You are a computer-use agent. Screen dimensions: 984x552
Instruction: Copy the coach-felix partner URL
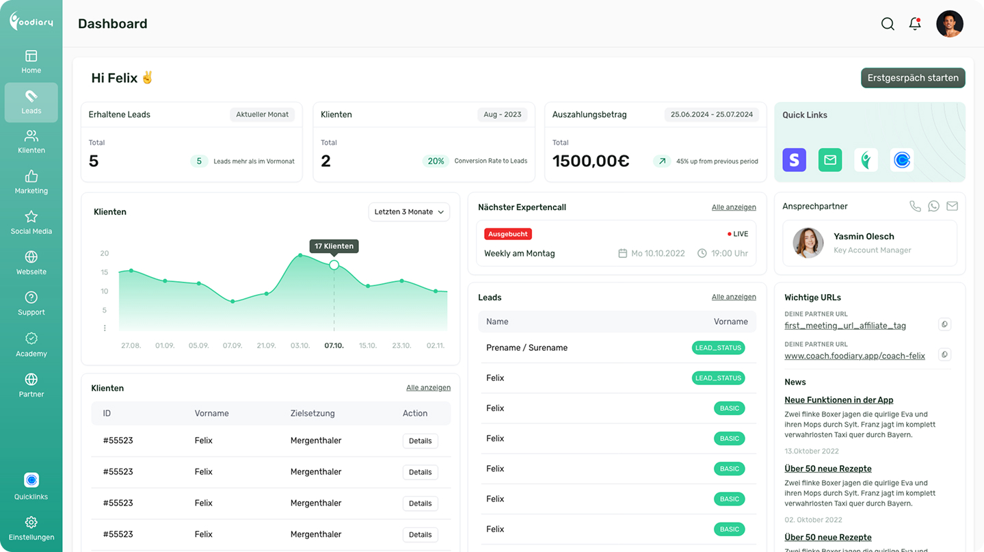(x=944, y=354)
